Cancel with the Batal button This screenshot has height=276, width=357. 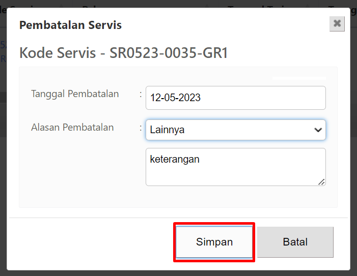295,242
